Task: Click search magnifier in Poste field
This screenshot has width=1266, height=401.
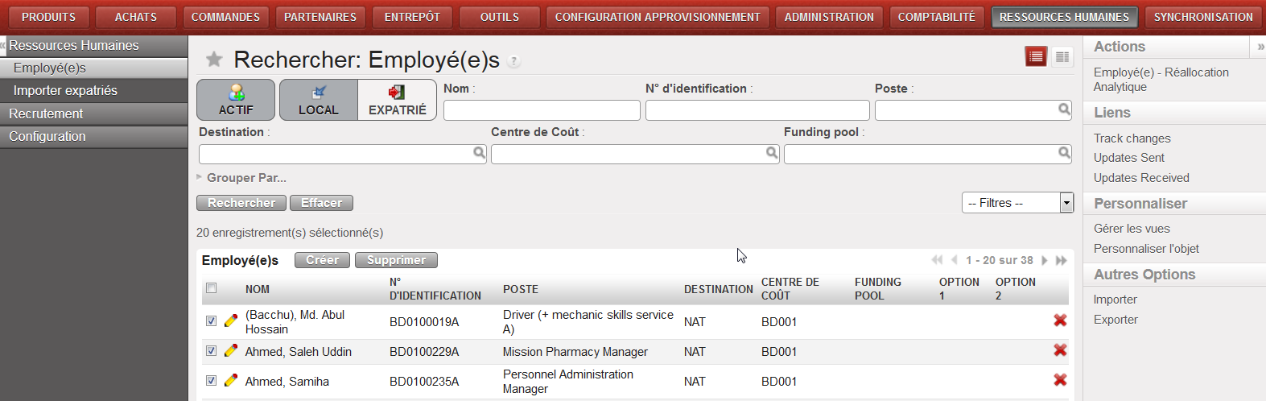Action: pyautogui.click(x=1064, y=110)
